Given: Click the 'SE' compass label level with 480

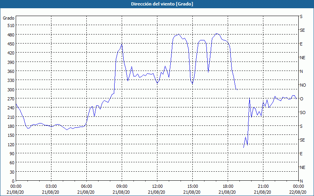Looking at the screenshot, I should 302,30.
